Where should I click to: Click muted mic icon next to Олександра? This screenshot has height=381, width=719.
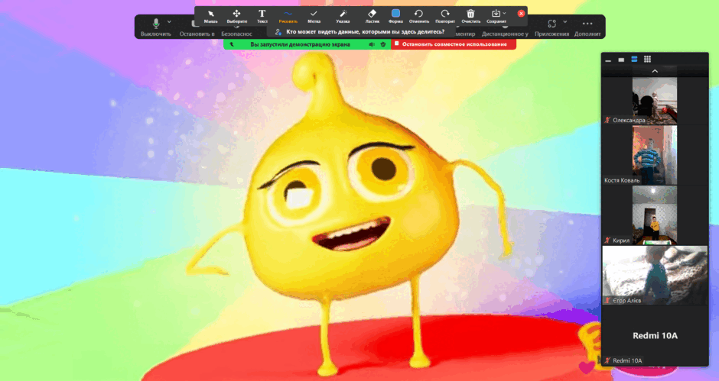(x=607, y=120)
